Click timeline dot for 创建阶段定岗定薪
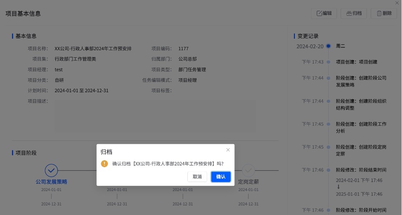Viewport: 402px width, 215px height. 328,147
